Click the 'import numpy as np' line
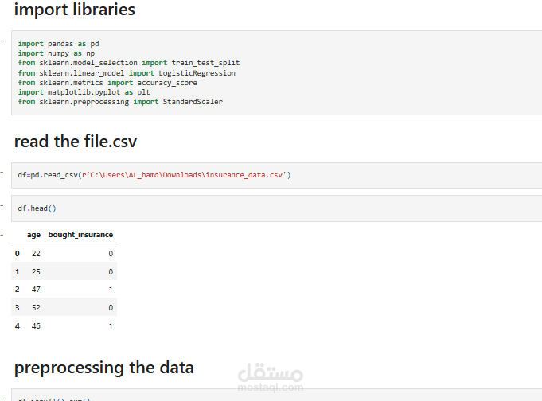The image size is (542, 401). click(57, 53)
